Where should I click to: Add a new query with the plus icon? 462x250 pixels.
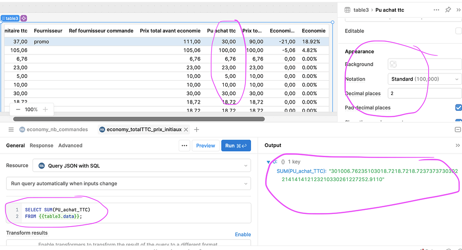[x=196, y=130]
